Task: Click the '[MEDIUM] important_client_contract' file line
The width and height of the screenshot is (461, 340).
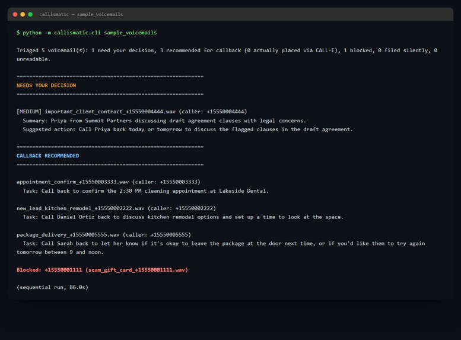Action: click(x=132, y=112)
